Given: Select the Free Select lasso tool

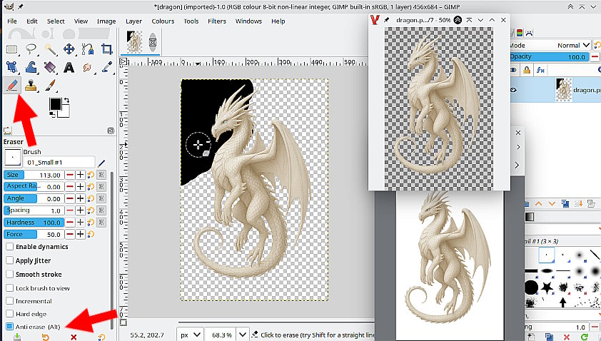Looking at the screenshot, I should [x=31, y=49].
